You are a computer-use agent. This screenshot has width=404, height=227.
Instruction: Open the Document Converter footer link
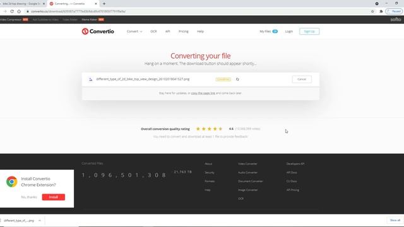tap(251, 181)
